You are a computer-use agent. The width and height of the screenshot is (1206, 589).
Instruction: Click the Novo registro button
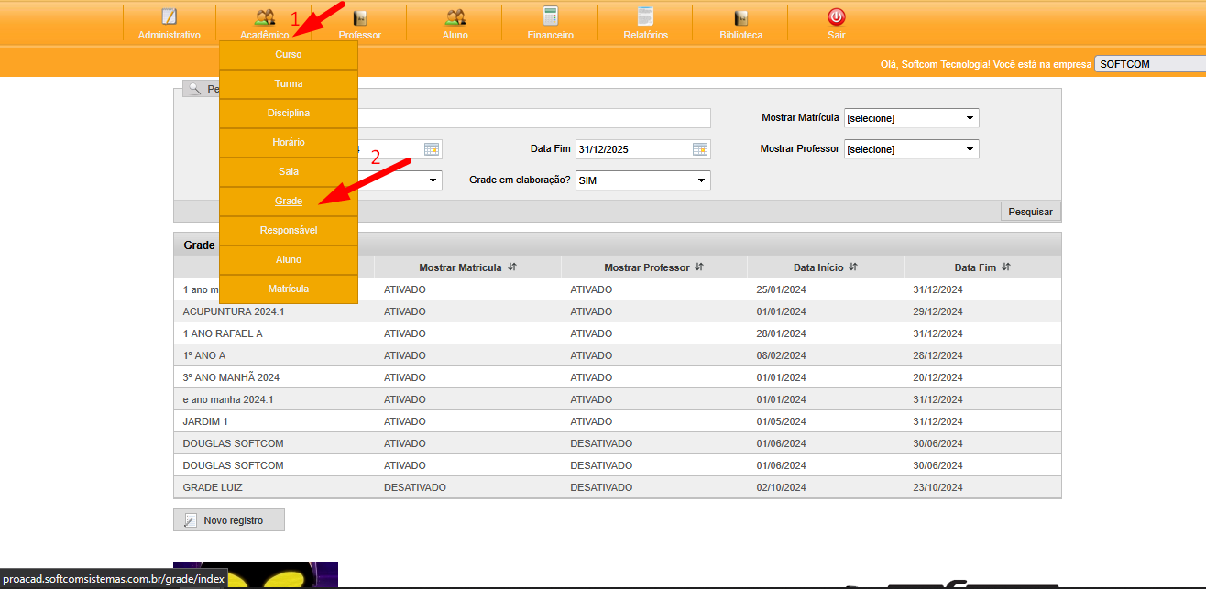pyautogui.click(x=229, y=520)
